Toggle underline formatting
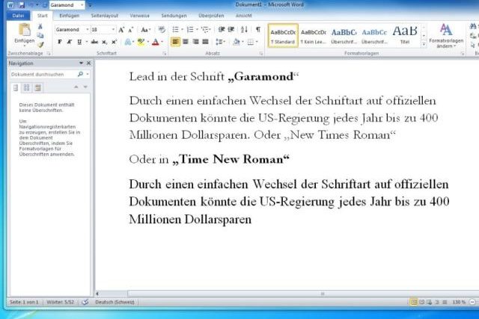This screenshot has height=319, width=479. [x=79, y=42]
